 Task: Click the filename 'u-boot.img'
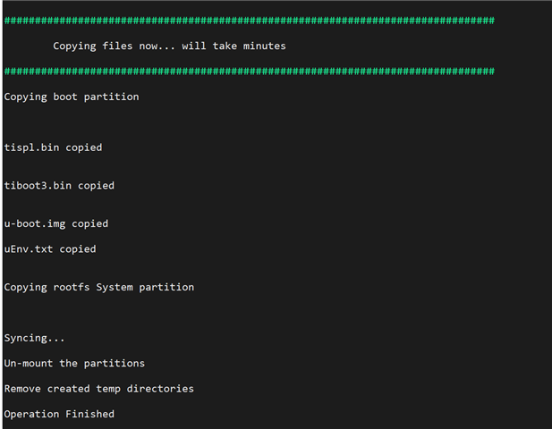pyautogui.click(x=35, y=224)
